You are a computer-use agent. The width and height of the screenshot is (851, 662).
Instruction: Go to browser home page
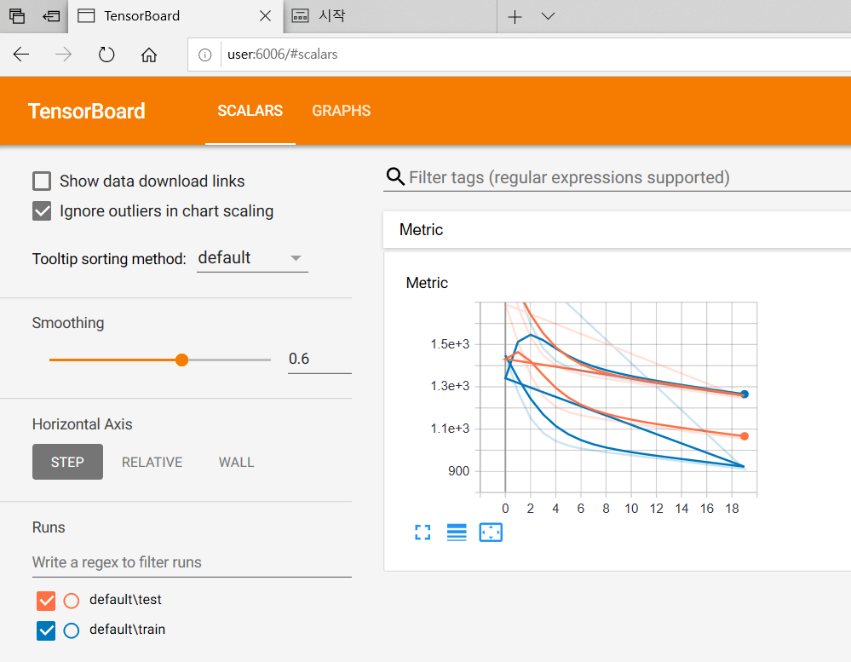pos(149,55)
